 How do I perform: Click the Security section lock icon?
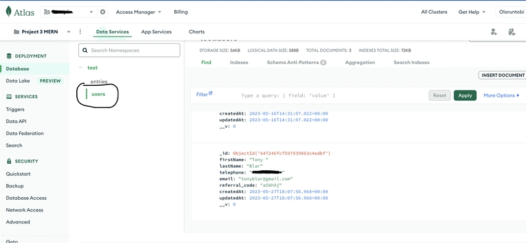(9, 160)
